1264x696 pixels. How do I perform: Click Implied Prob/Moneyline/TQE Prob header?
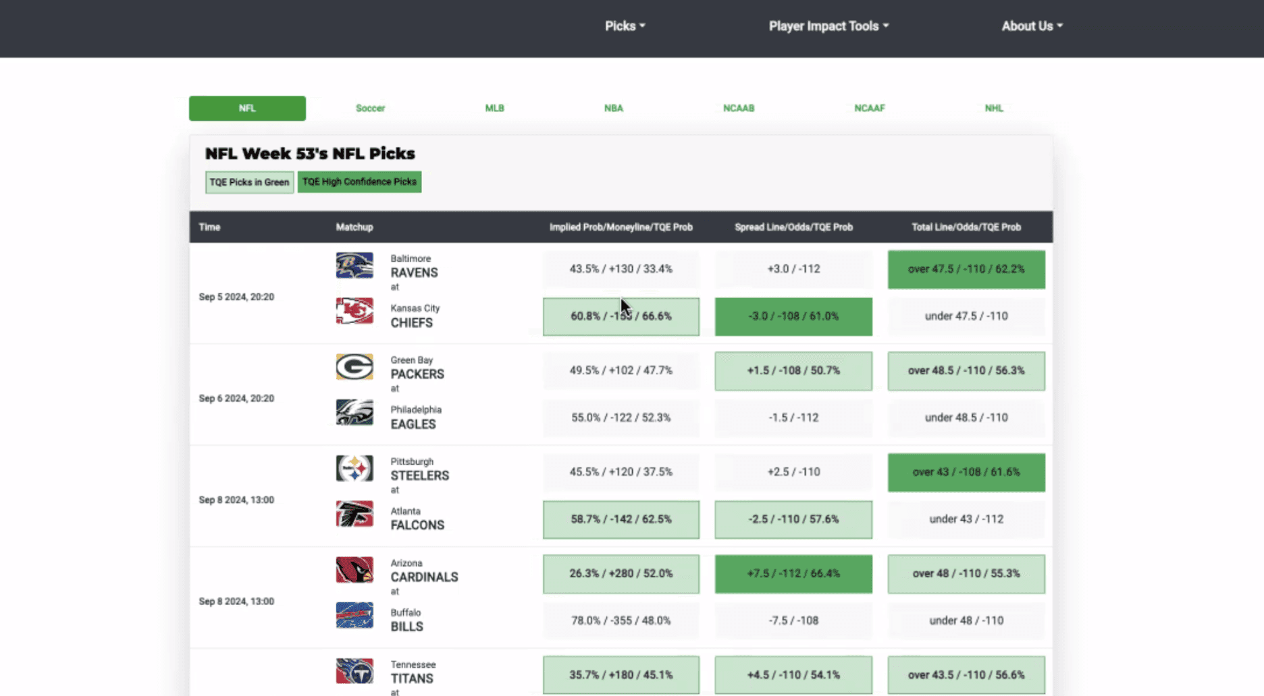(x=621, y=227)
